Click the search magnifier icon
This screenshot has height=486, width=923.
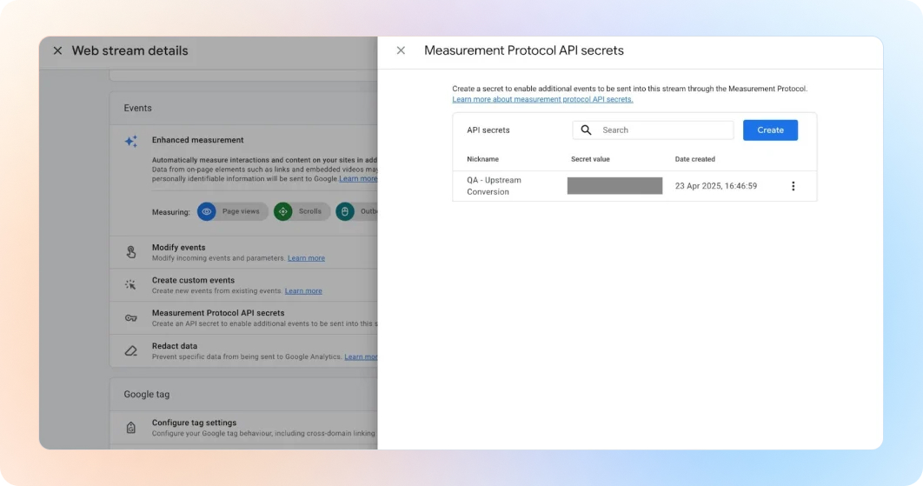point(586,130)
